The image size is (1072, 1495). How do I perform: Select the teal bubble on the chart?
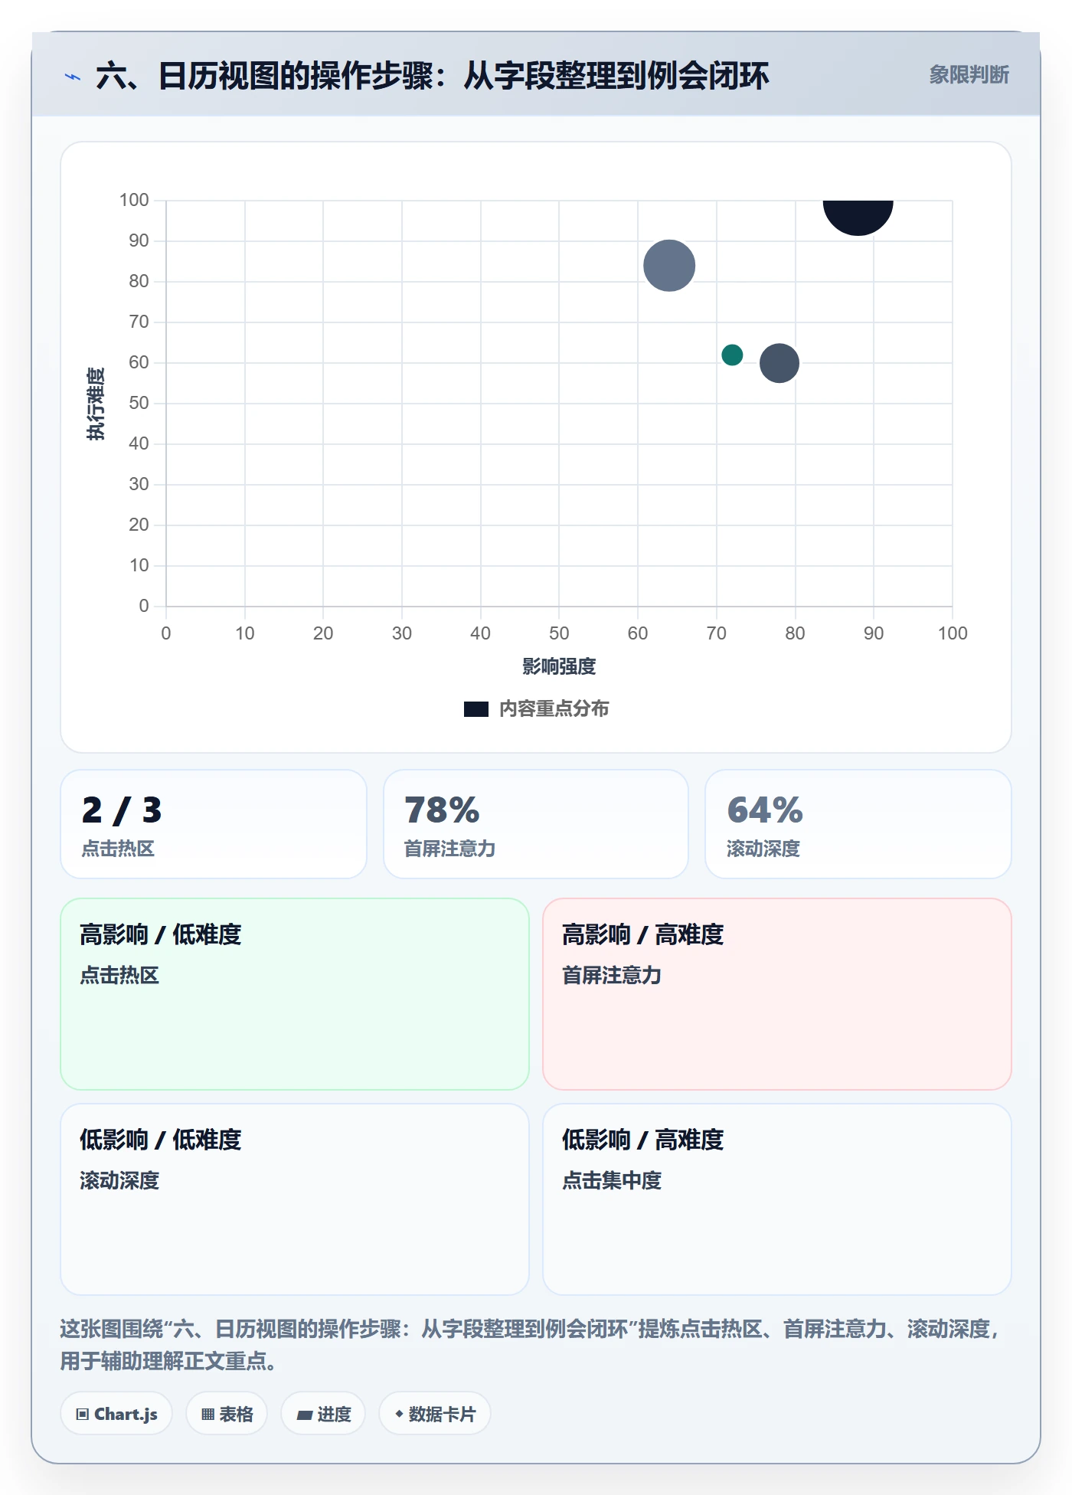tap(732, 355)
